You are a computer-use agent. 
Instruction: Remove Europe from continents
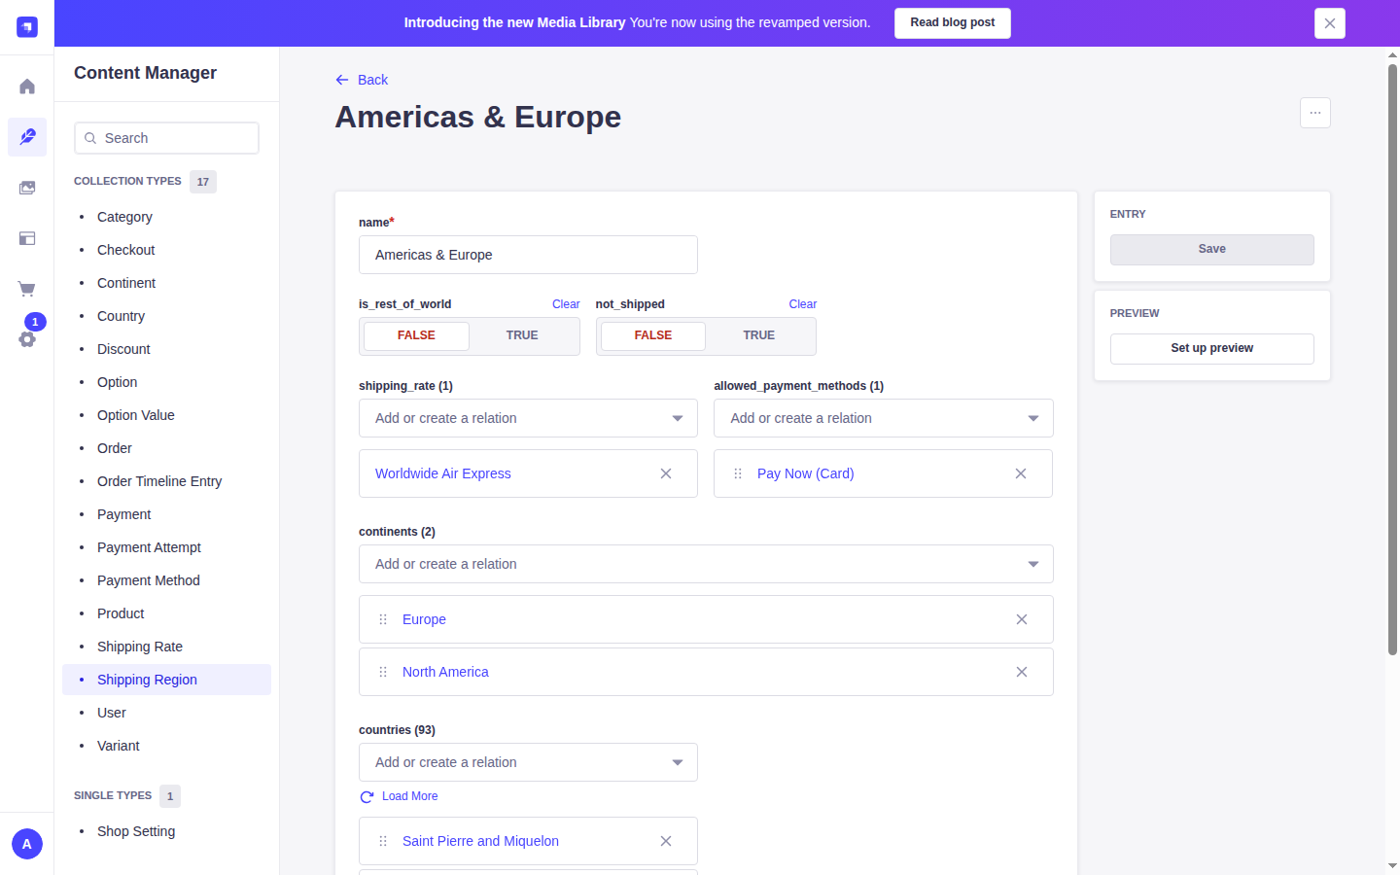click(x=1022, y=619)
